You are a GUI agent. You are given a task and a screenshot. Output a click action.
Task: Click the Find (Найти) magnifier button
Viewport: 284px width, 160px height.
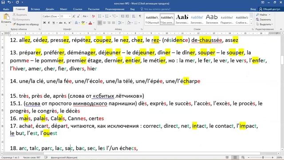coord(261,15)
